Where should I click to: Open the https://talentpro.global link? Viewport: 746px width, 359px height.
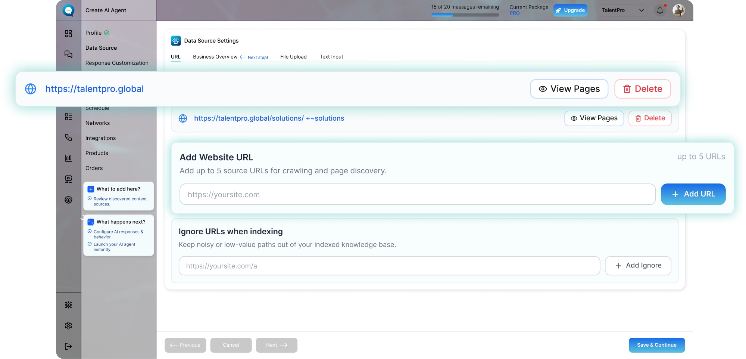tap(94, 89)
